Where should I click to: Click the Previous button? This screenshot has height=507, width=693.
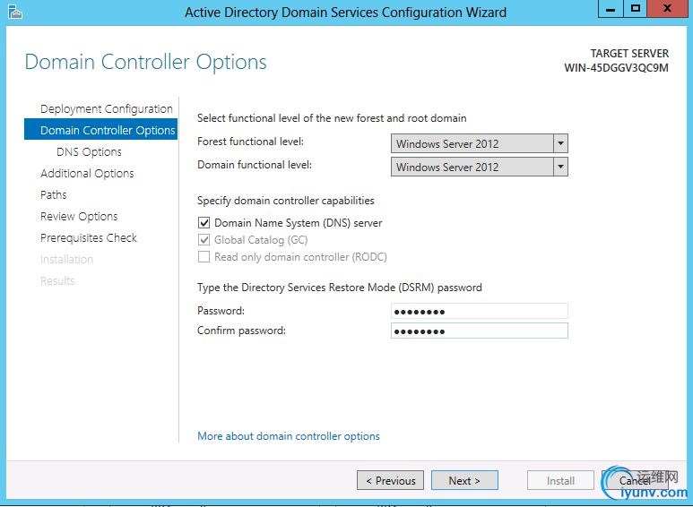[x=390, y=481]
